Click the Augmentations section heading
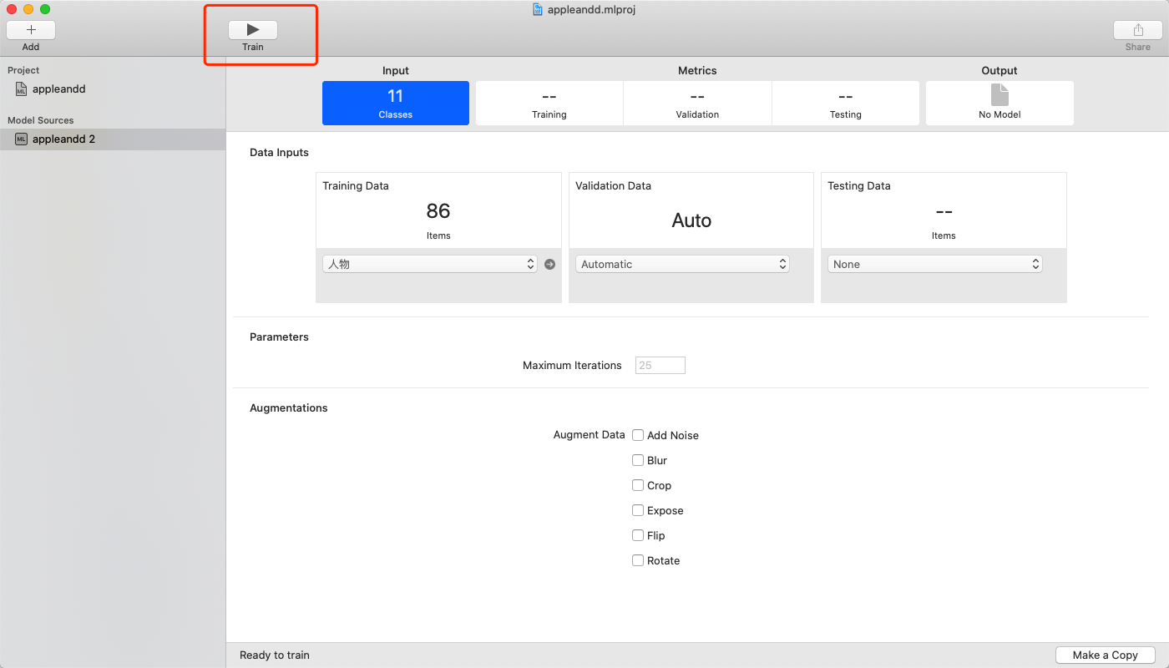 289,408
